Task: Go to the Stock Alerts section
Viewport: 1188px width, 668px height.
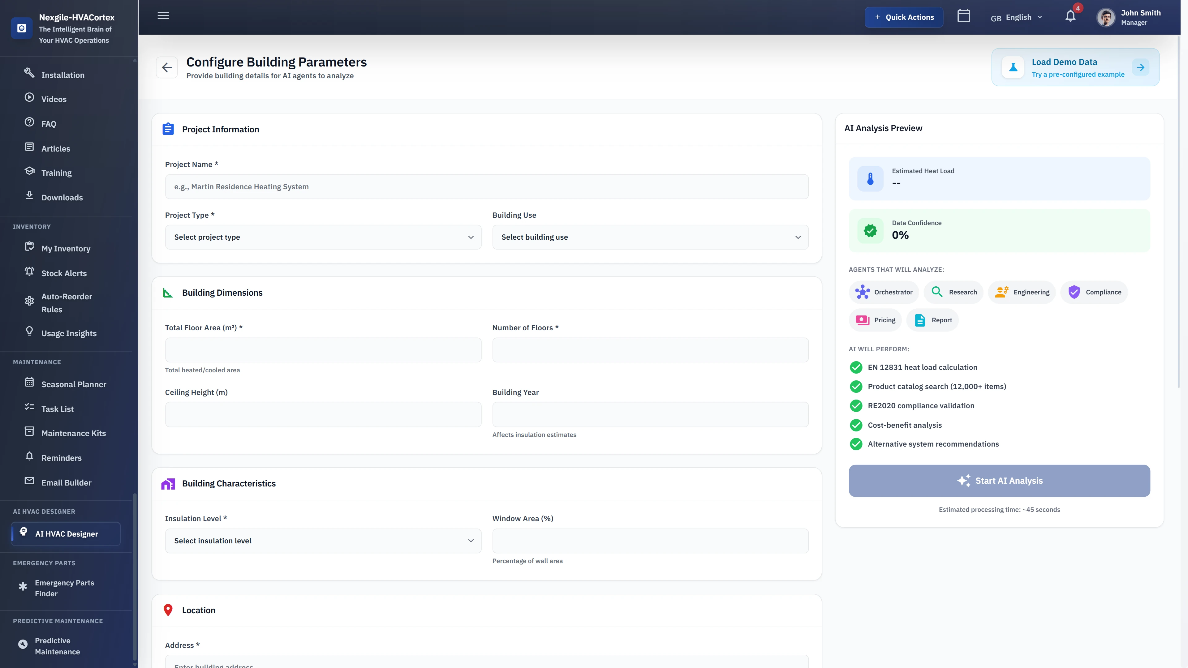Action: 64,273
